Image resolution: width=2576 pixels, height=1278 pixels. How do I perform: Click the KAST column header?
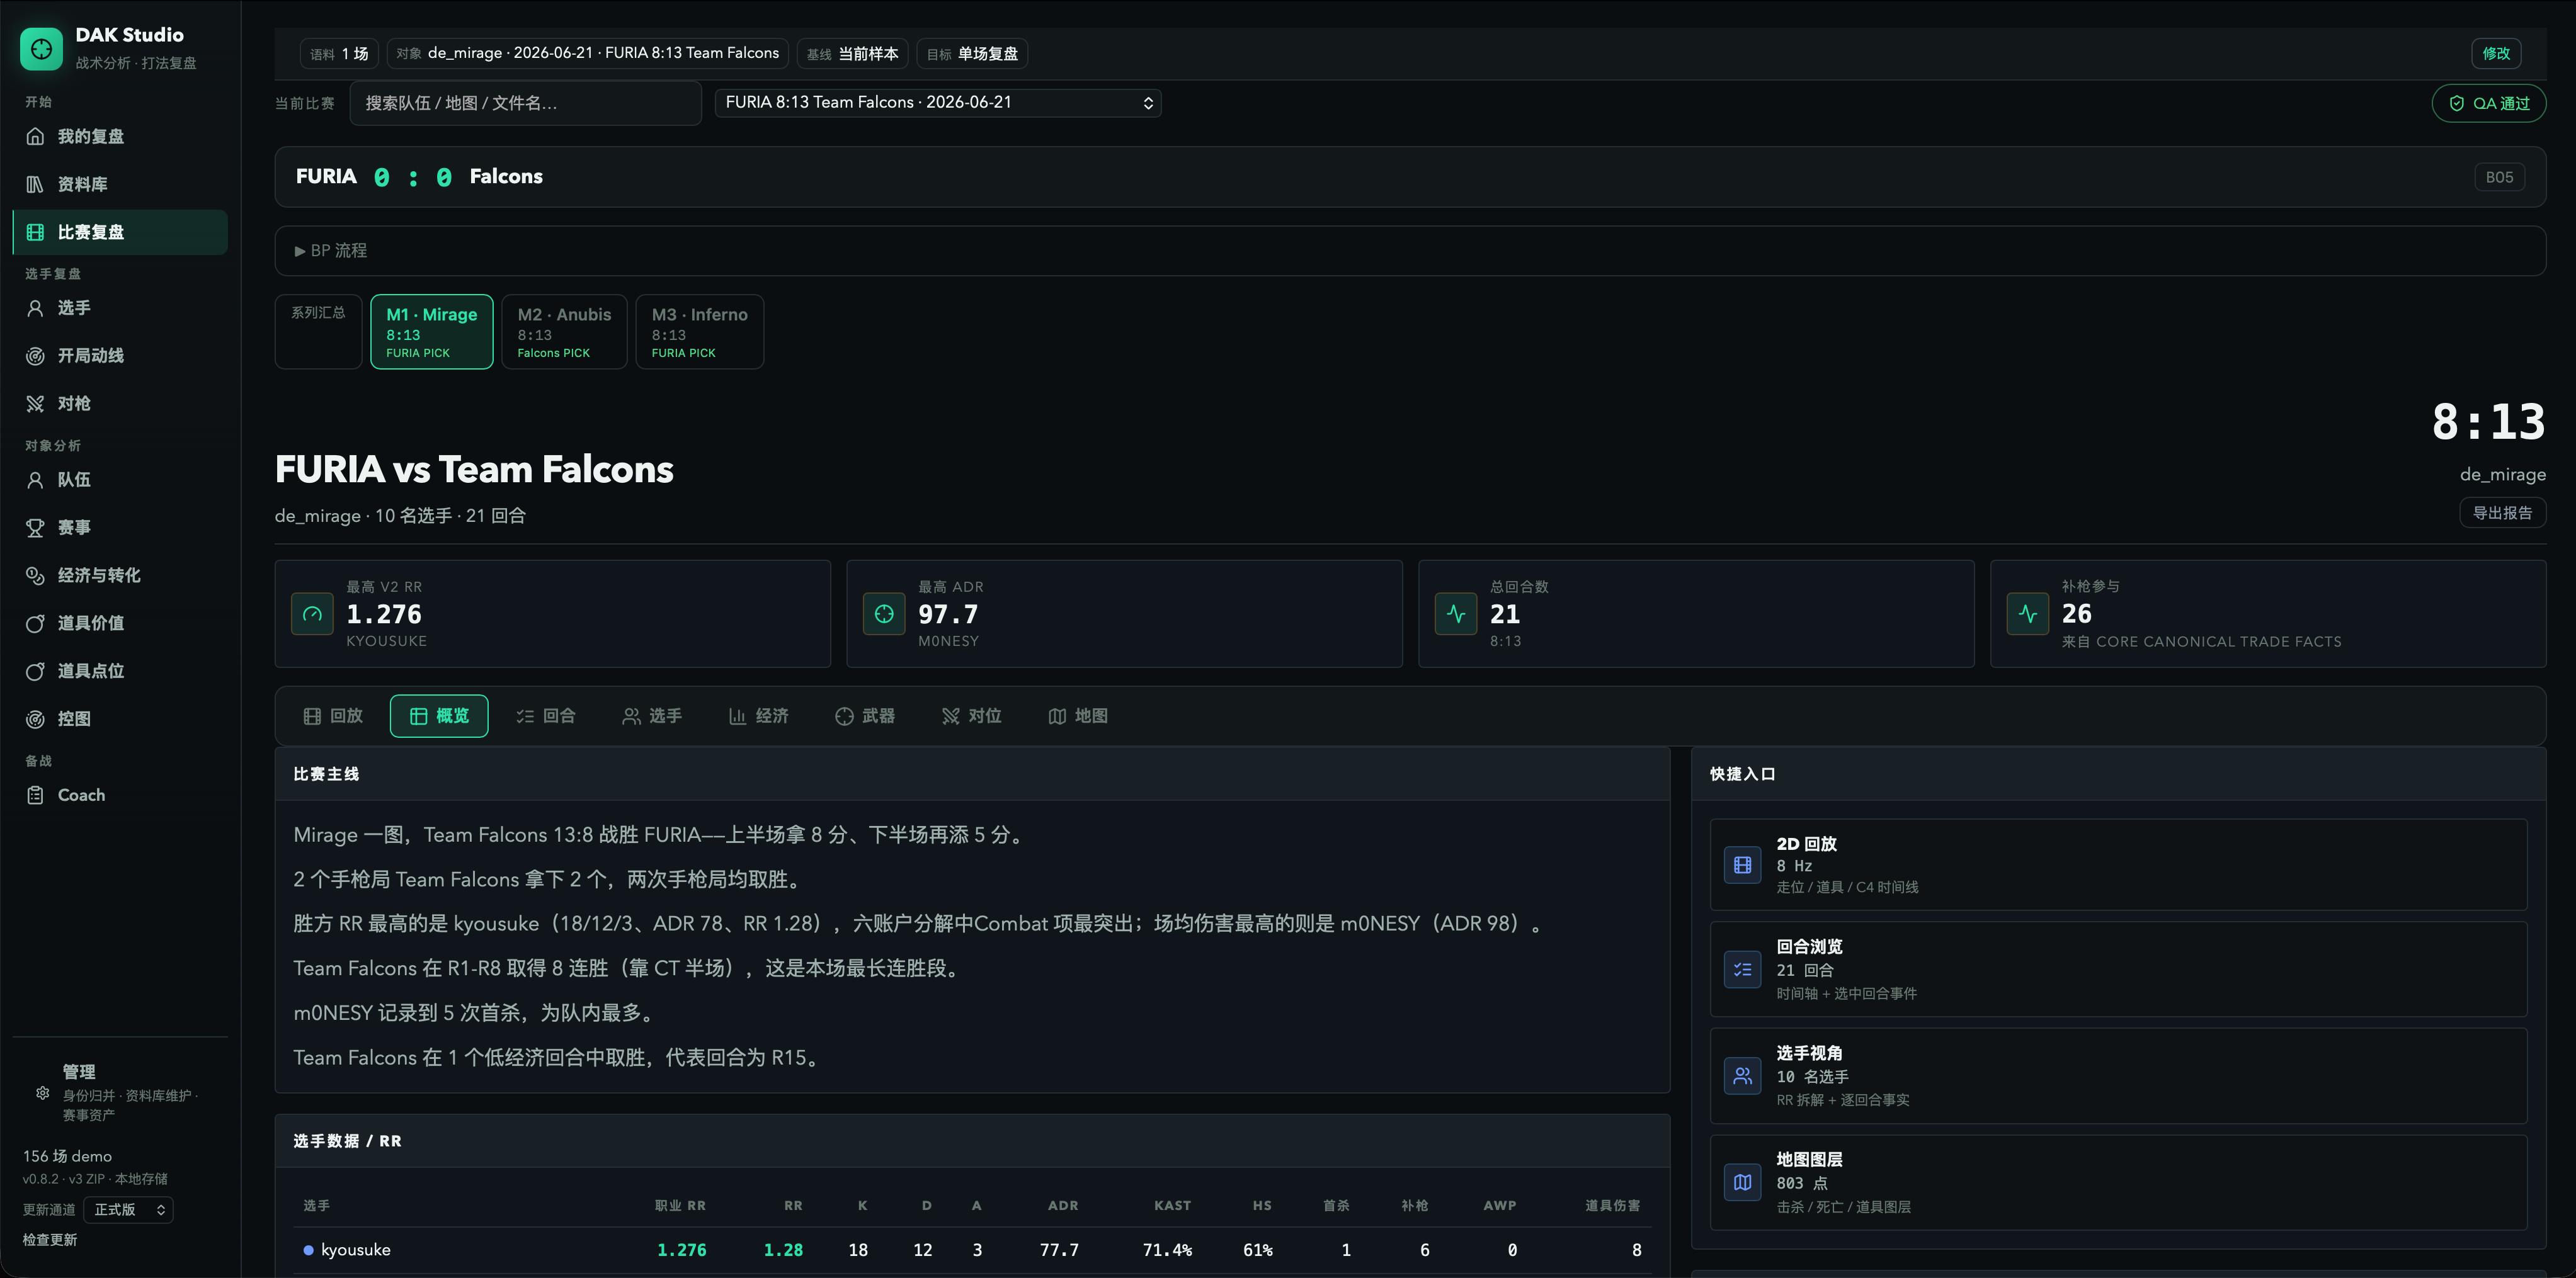point(1172,1205)
